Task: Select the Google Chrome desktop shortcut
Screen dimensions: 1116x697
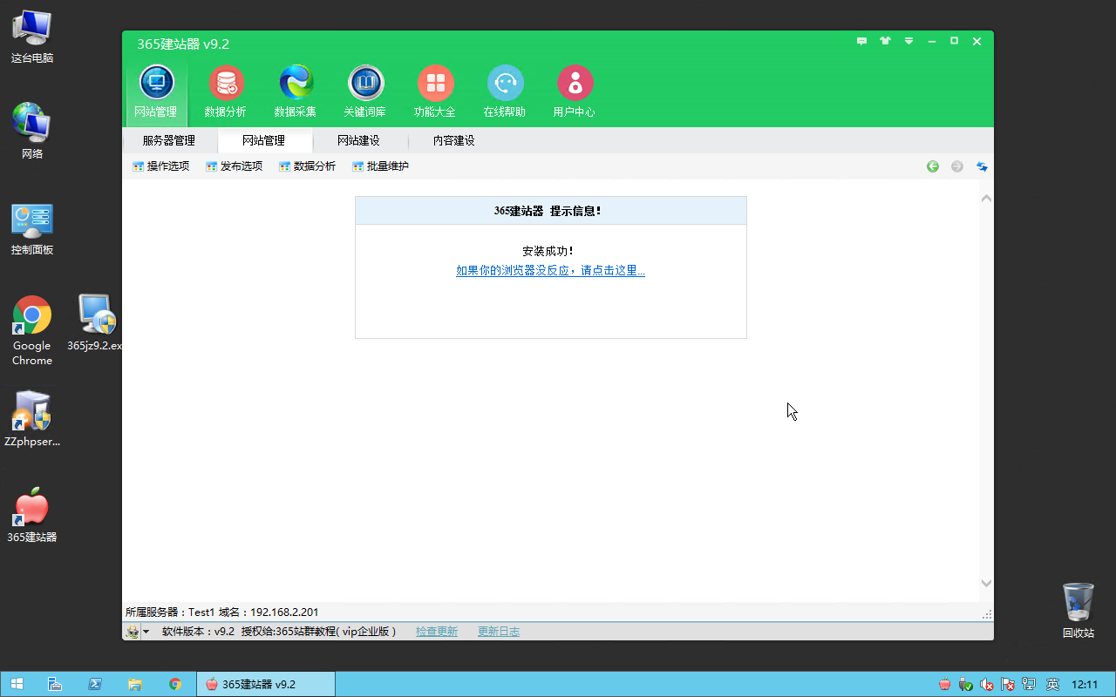Action: 32,331
